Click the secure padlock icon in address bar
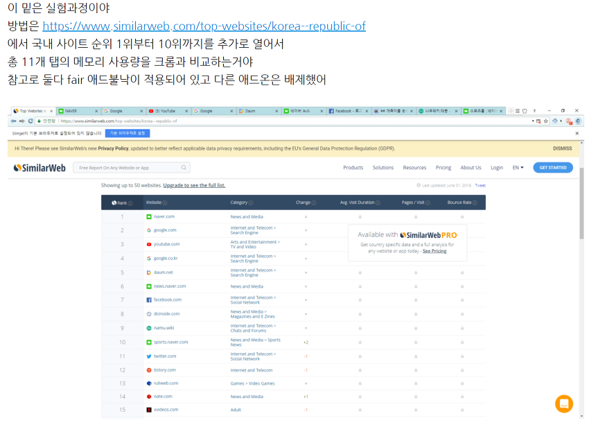Image resolution: width=589 pixels, height=425 pixels. click(x=39, y=121)
